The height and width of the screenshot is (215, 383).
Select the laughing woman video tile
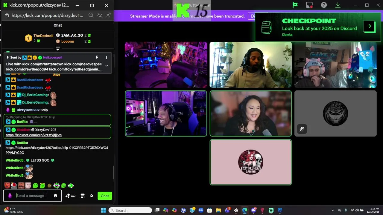click(x=251, y=113)
